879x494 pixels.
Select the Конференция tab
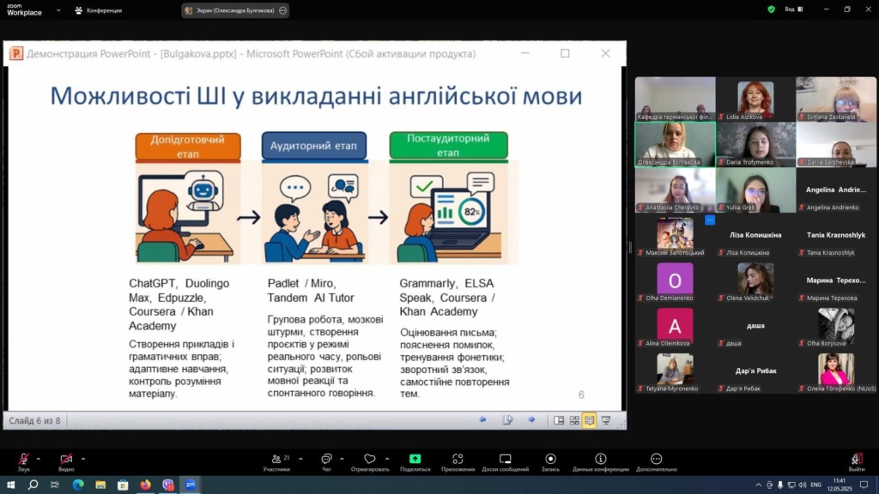(x=99, y=10)
